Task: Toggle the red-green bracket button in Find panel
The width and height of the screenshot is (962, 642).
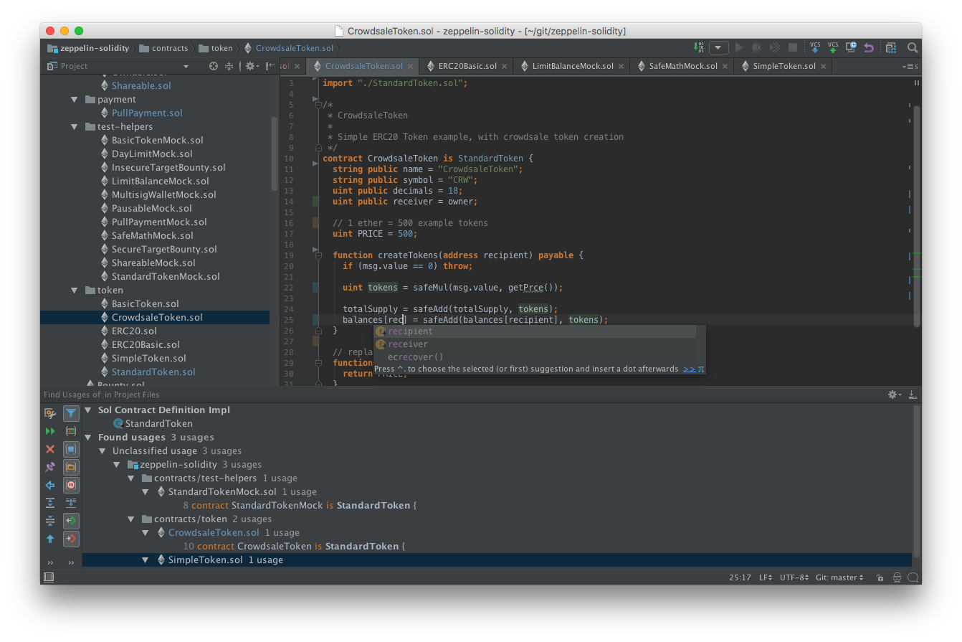Action: (71, 431)
